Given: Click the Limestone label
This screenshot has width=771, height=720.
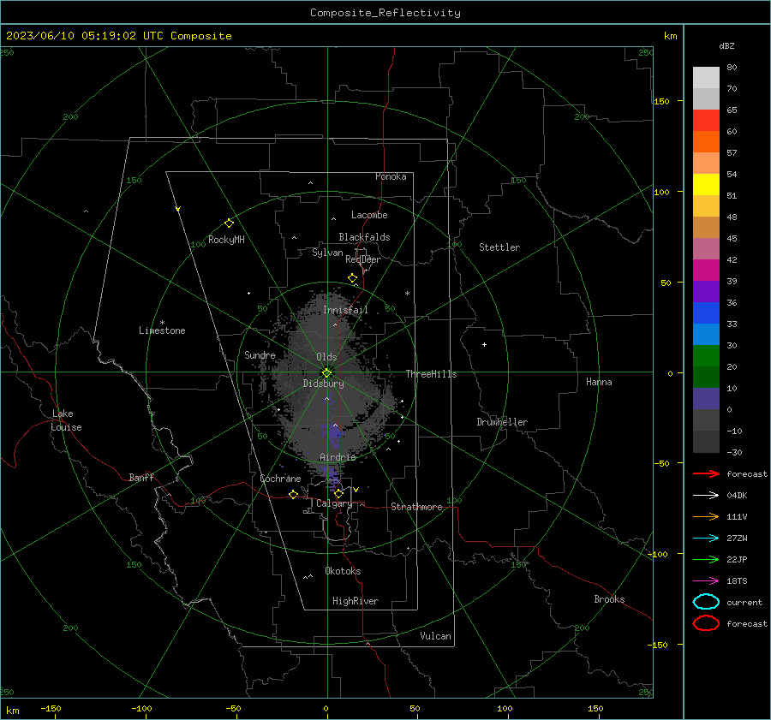Looking at the screenshot, I should 162,330.
